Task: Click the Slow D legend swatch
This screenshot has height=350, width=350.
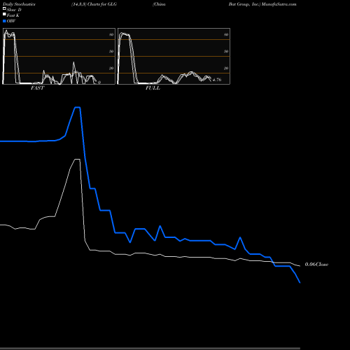Action: coord(4,8)
